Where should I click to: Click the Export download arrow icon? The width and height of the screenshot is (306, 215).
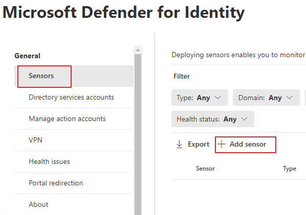coord(179,145)
